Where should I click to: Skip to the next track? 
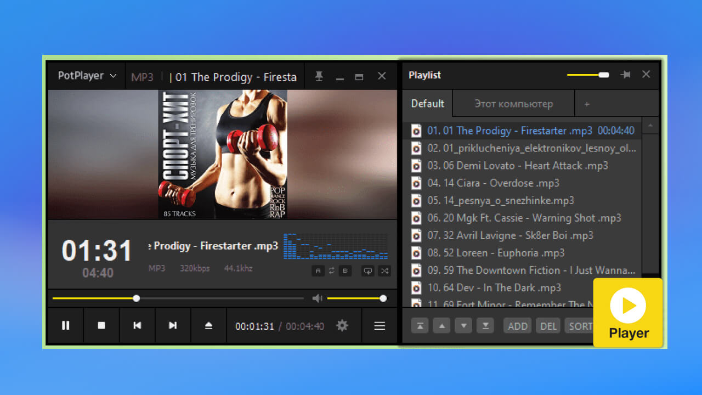tap(173, 325)
